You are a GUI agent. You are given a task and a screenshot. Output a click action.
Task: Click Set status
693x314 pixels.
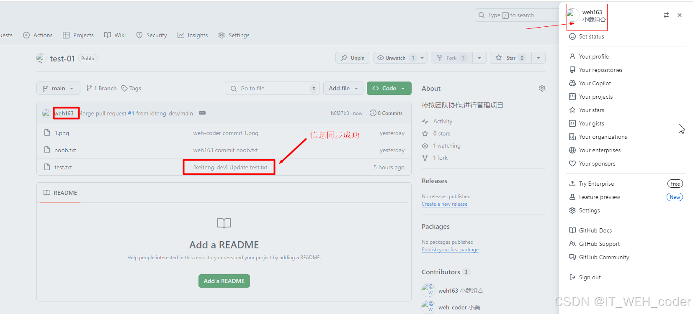tap(626, 36)
